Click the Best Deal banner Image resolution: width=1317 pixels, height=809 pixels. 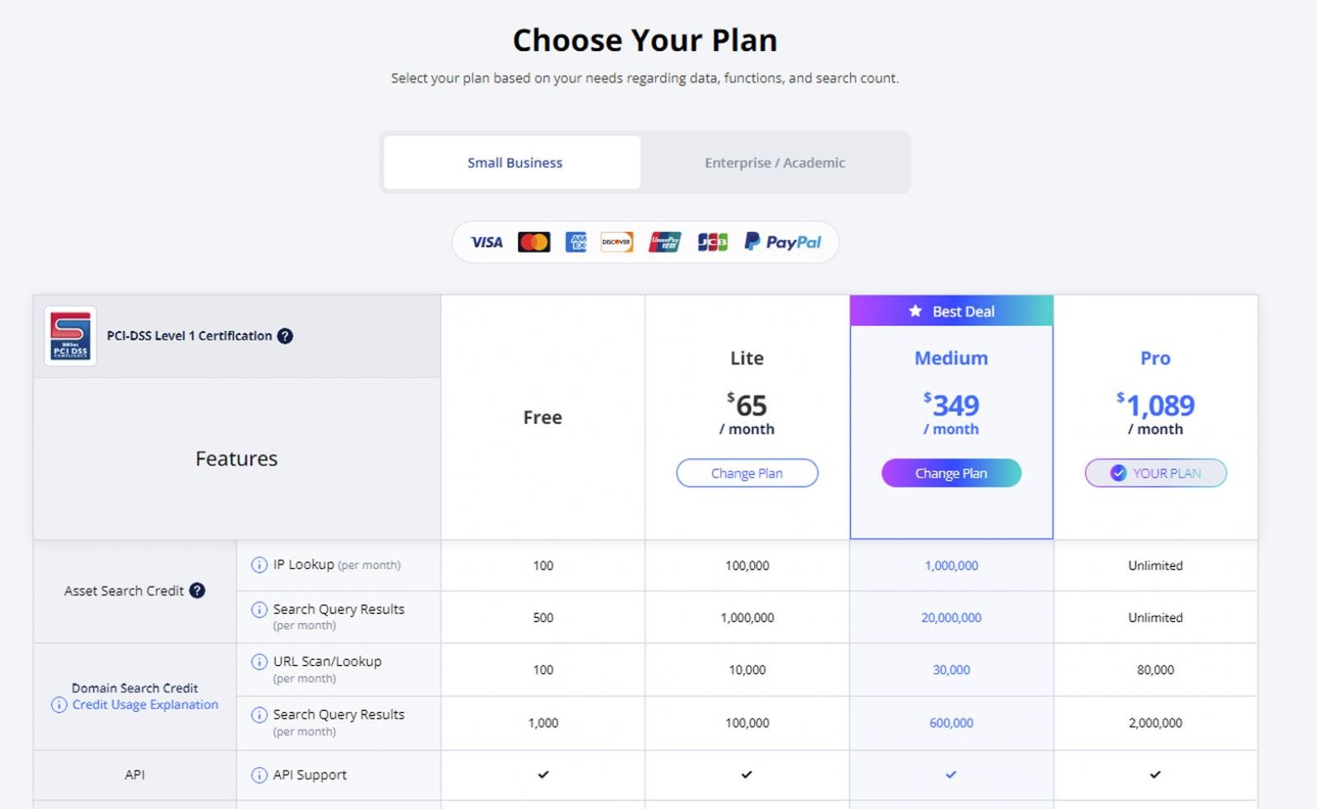pyautogui.click(x=952, y=311)
